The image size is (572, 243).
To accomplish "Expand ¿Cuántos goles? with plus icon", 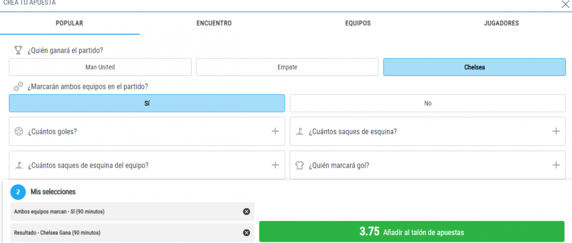I will point(275,131).
